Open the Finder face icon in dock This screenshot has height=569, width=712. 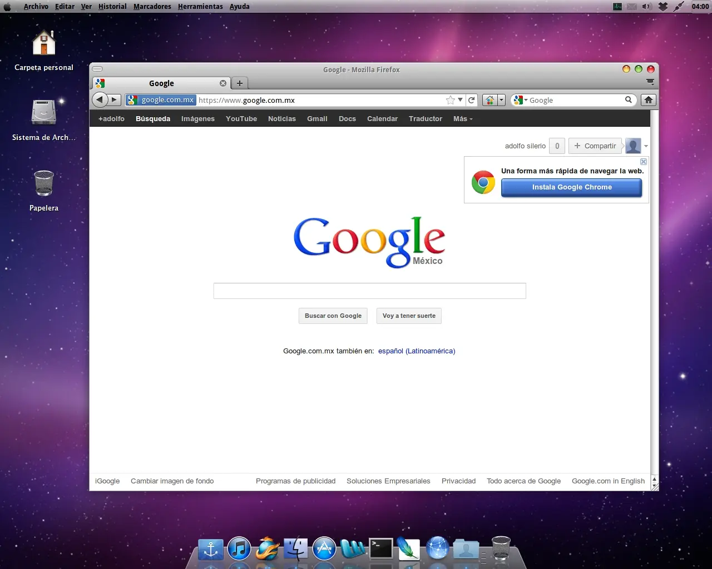pyautogui.click(x=296, y=549)
